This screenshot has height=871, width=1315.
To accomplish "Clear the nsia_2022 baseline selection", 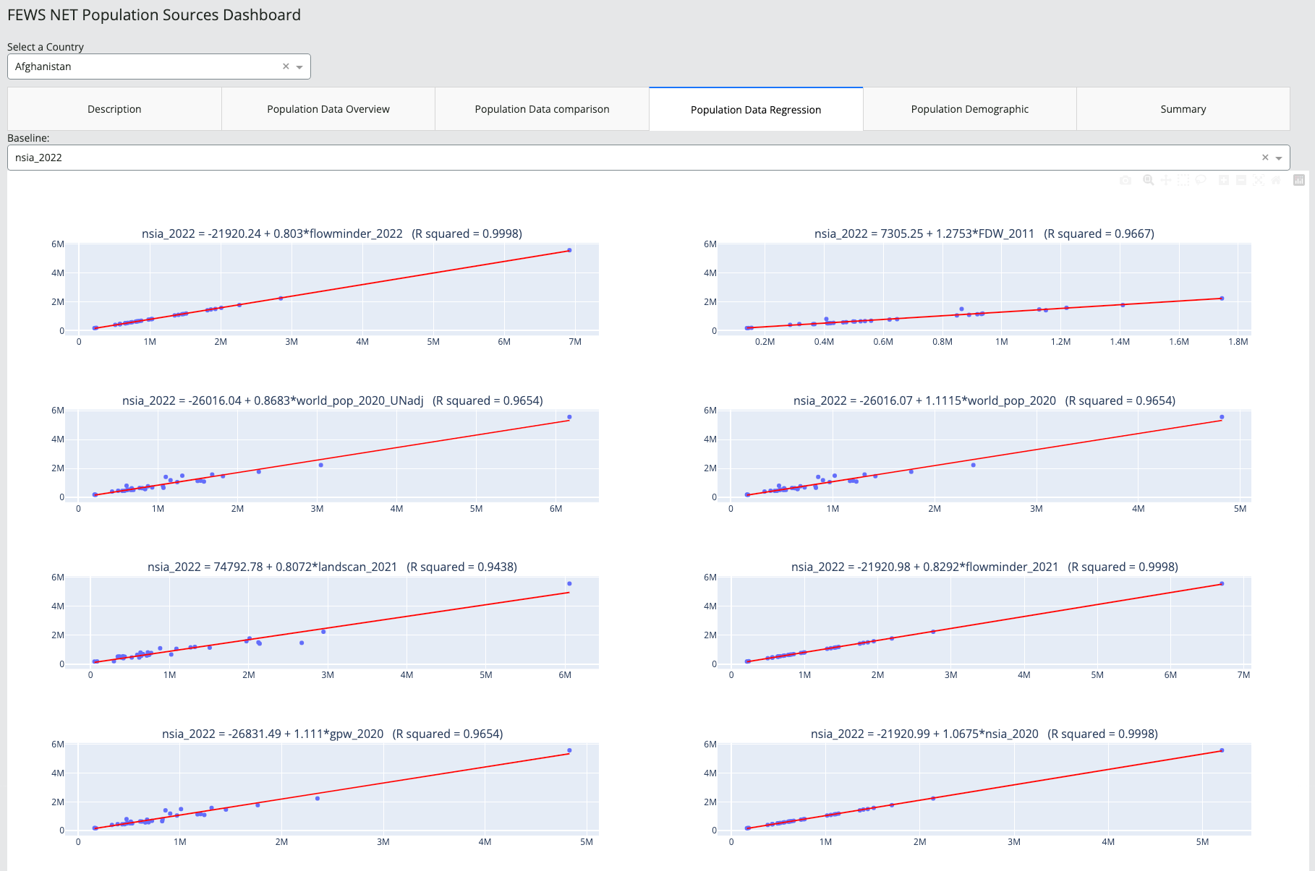I will click(x=1265, y=158).
